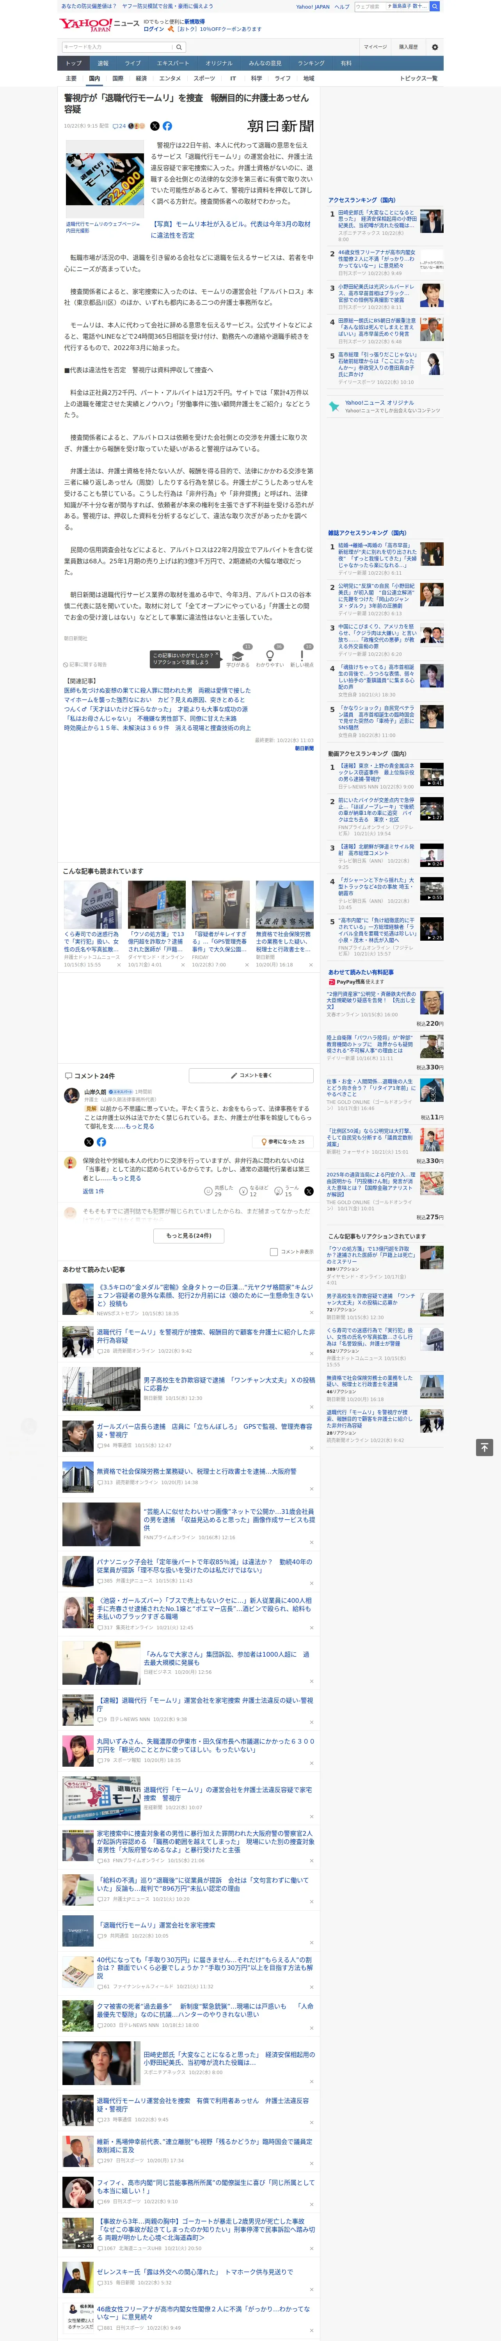
Task: Switch to the エキスパート tab
Action: click(173, 64)
